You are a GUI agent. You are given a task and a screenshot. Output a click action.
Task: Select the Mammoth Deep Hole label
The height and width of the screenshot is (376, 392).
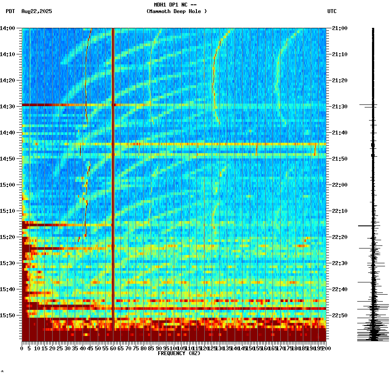176,12
